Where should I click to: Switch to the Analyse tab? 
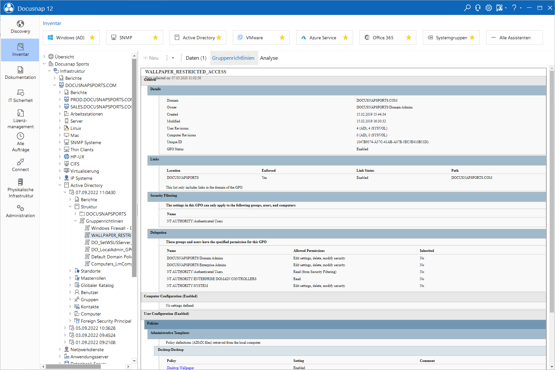(x=269, y=58)
